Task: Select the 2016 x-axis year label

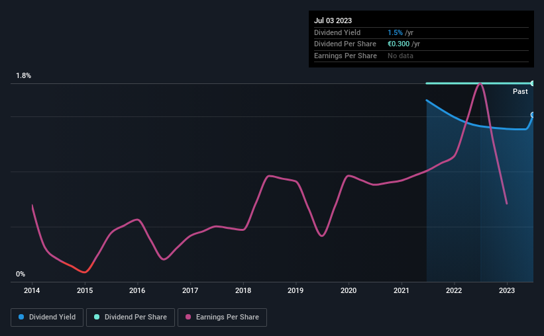Action: 137,290
